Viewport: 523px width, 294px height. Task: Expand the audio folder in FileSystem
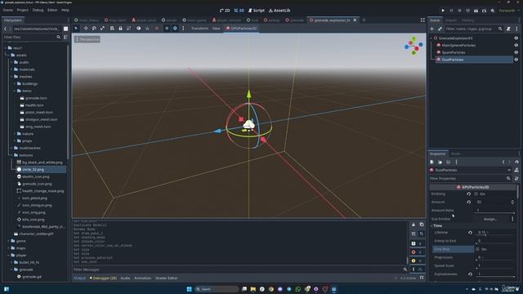pos(11,62)
